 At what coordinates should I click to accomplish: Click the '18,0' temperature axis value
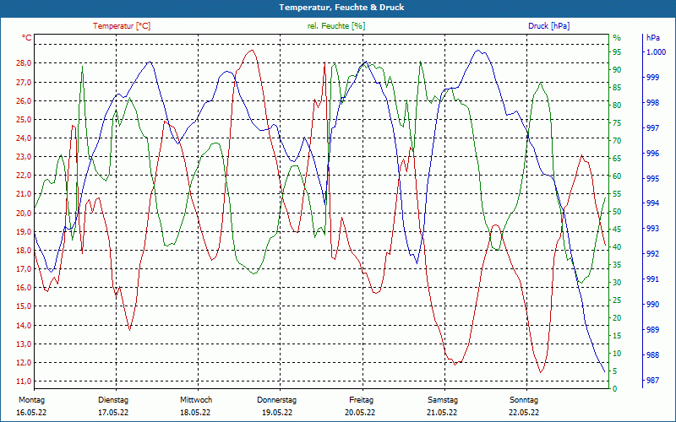click(x=24, y=250)
